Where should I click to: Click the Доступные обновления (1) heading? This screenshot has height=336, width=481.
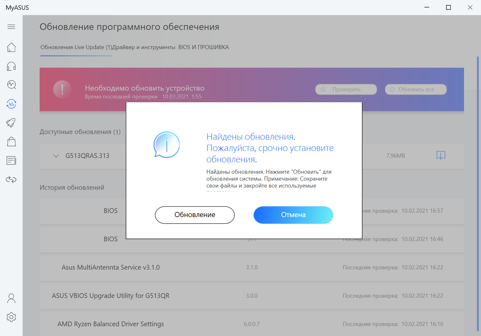coord(80,132)
